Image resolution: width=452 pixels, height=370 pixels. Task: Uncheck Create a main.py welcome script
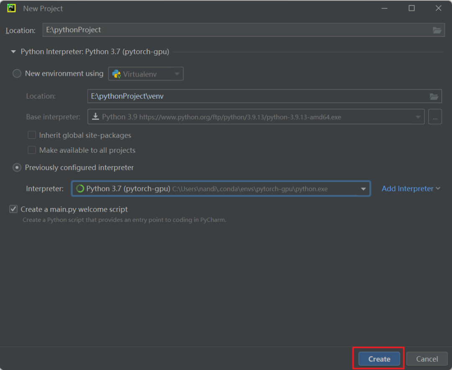coord(13,209)
